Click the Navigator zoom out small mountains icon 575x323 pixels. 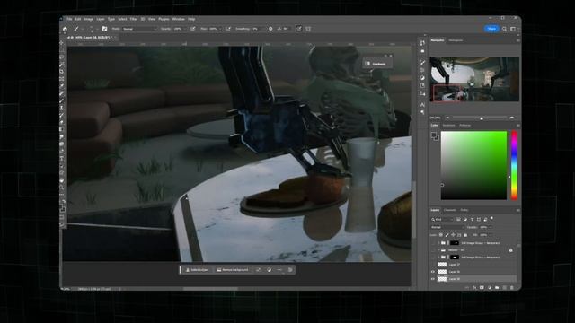447,118
